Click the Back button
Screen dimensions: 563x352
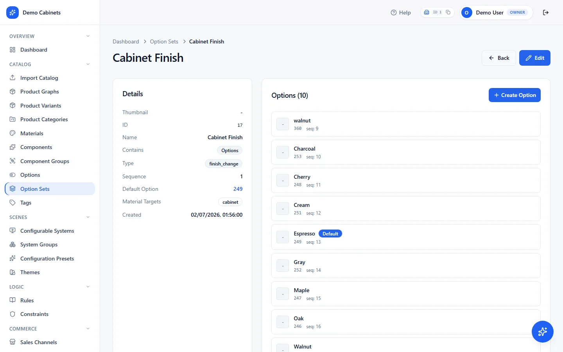(499, 58)
